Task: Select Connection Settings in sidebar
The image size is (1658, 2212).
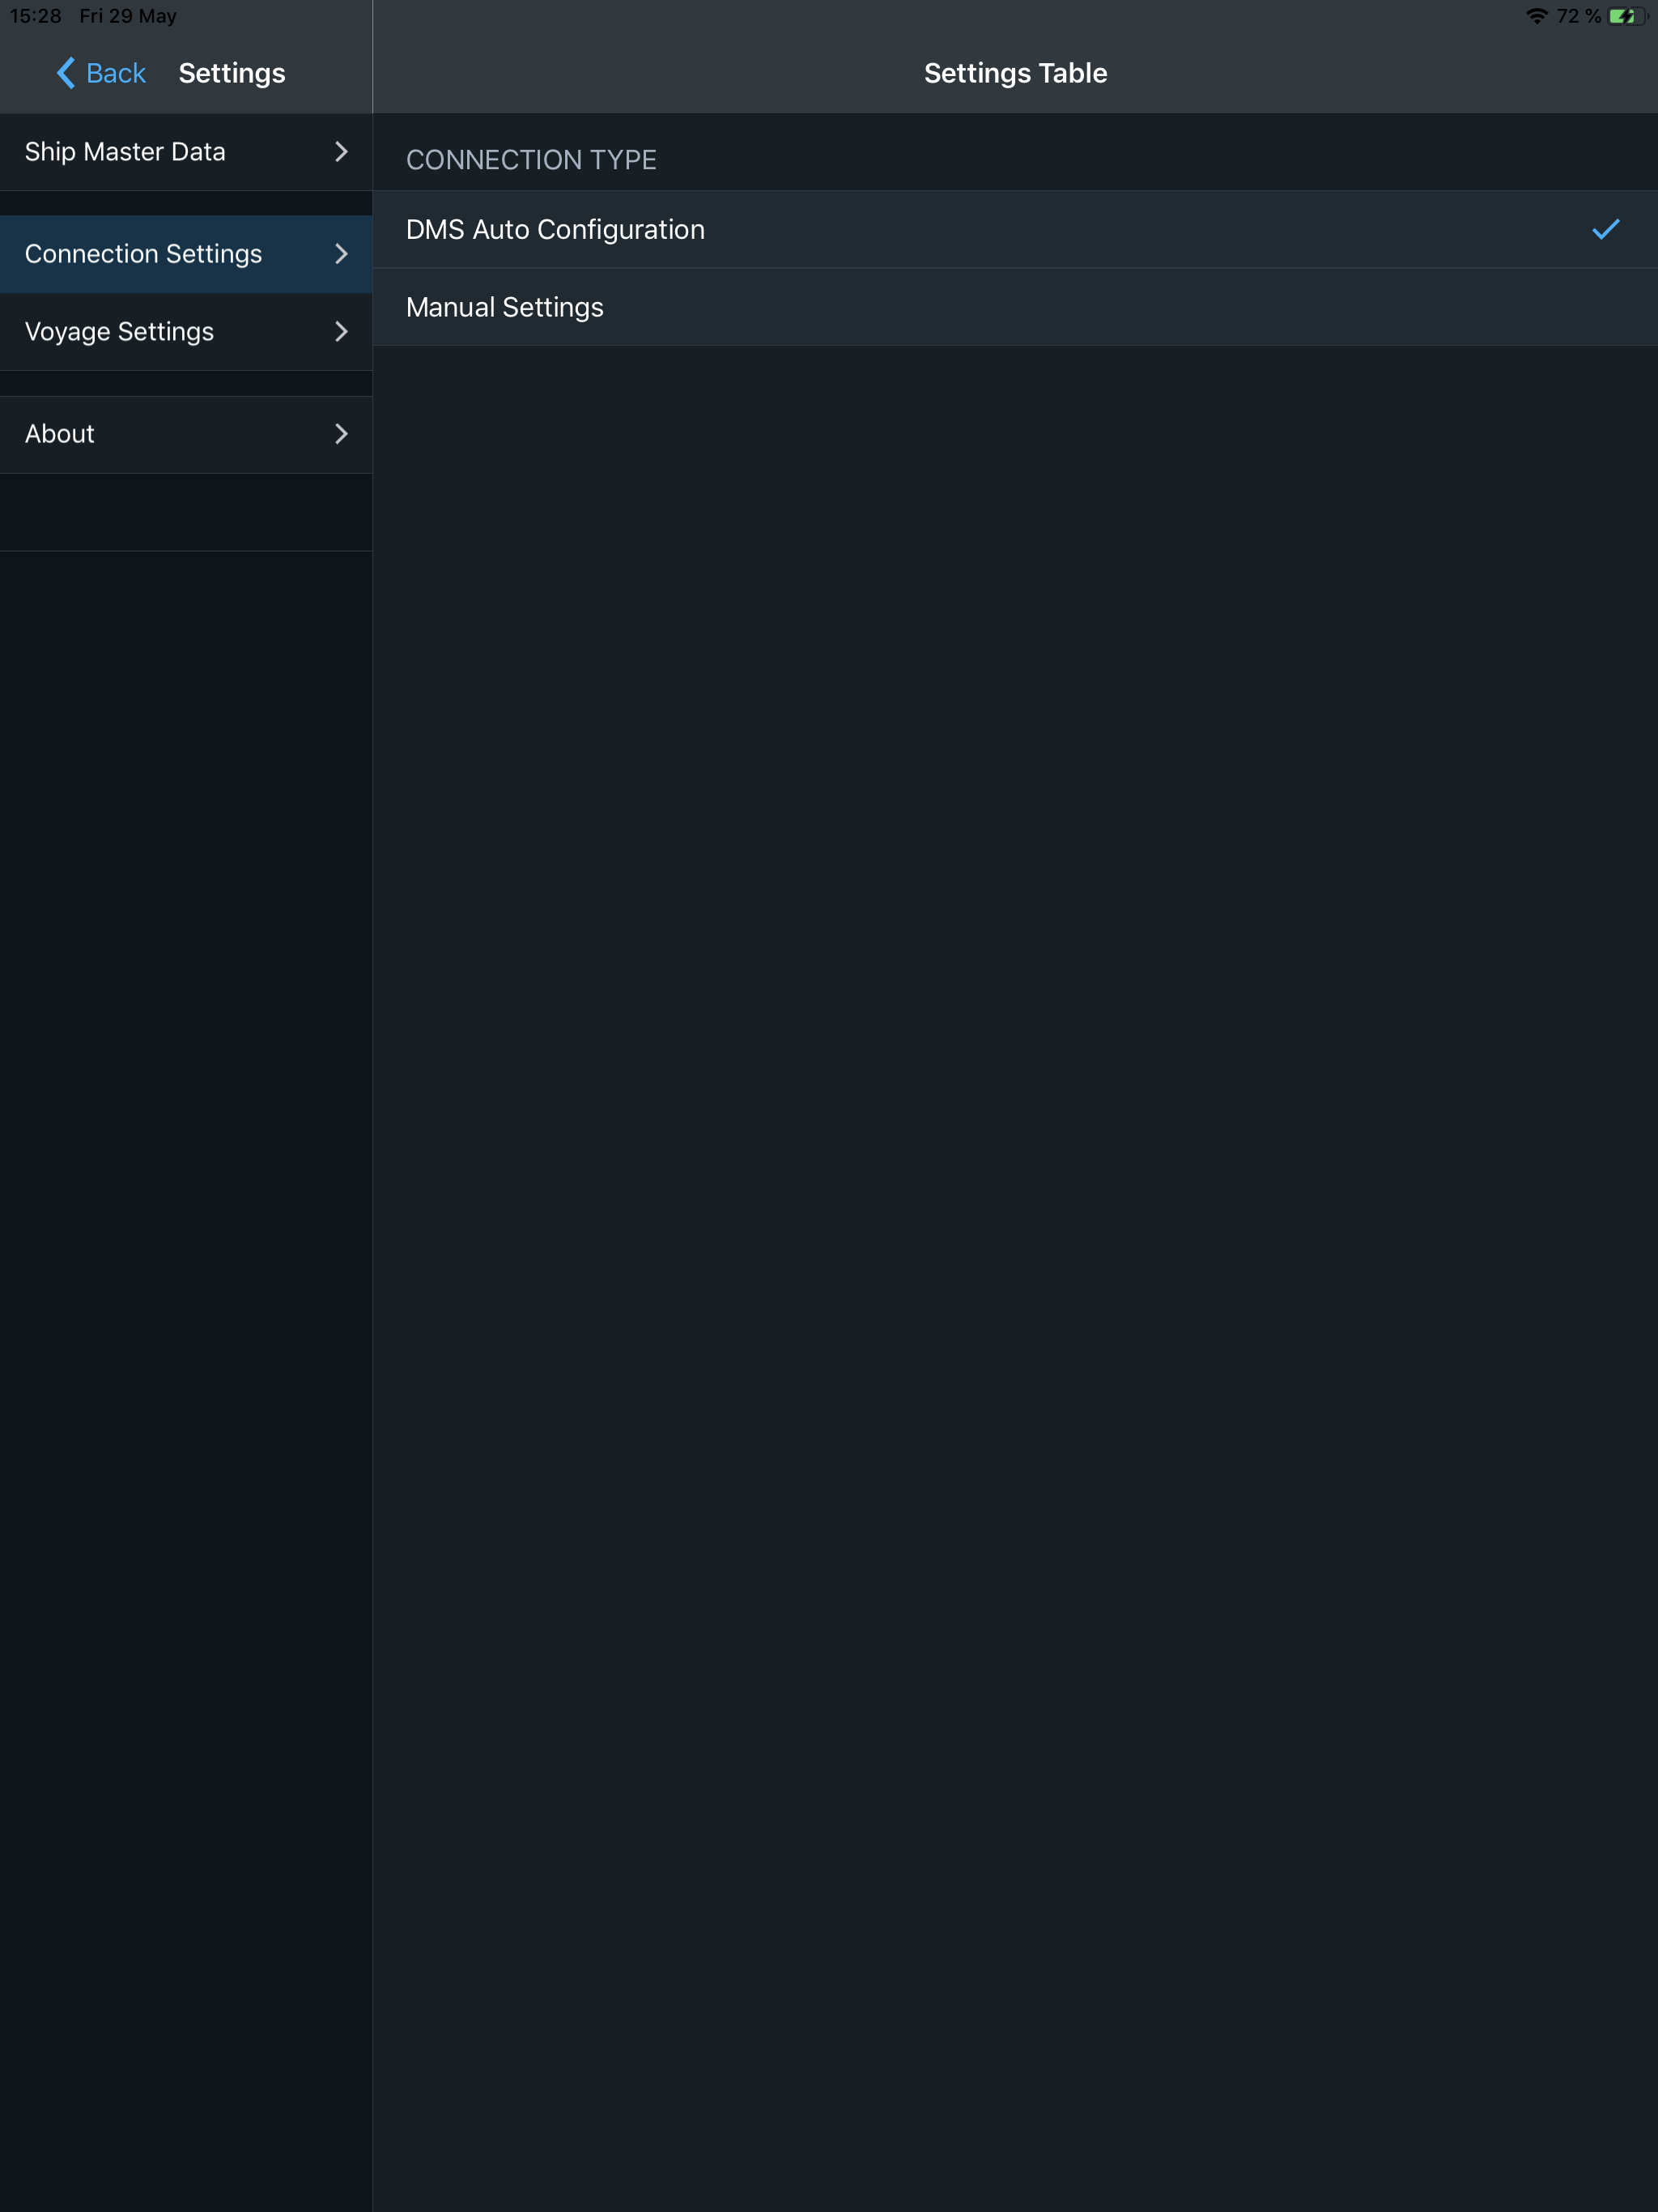Action: [x=143, y=254]
